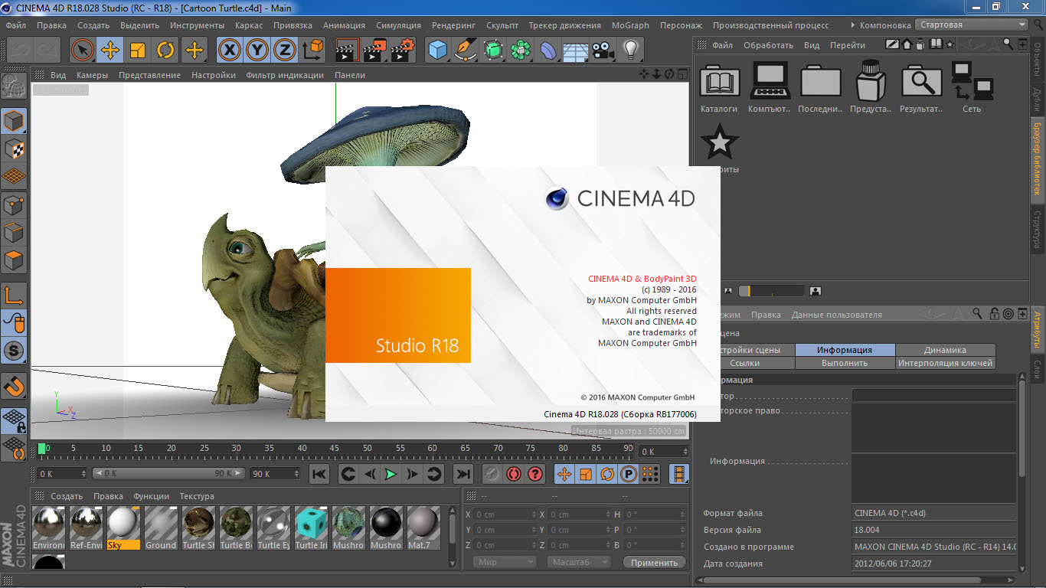Switch to Polygons mode
1046x588 pixels.
(14, 260)
